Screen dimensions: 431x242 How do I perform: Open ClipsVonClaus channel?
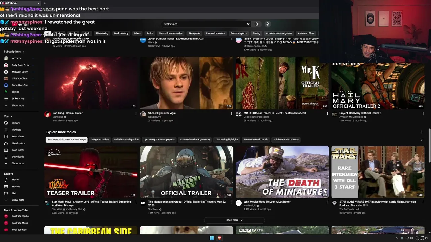[x=20, y=79]
